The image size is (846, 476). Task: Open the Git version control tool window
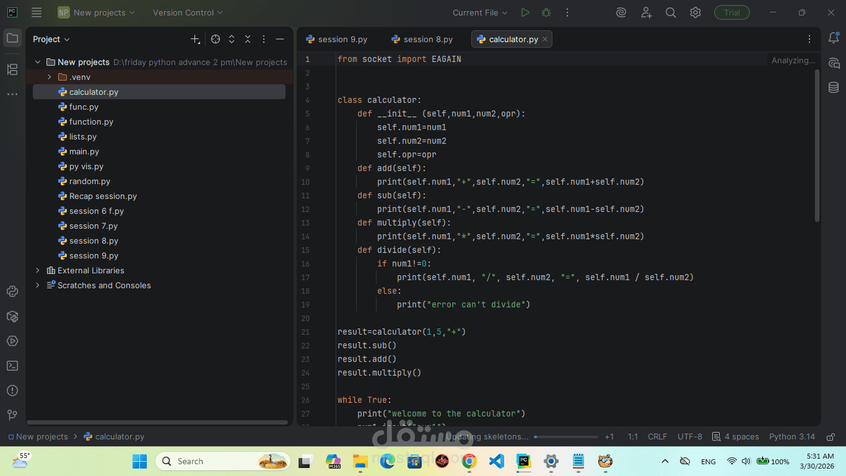(x=12, y=415)
